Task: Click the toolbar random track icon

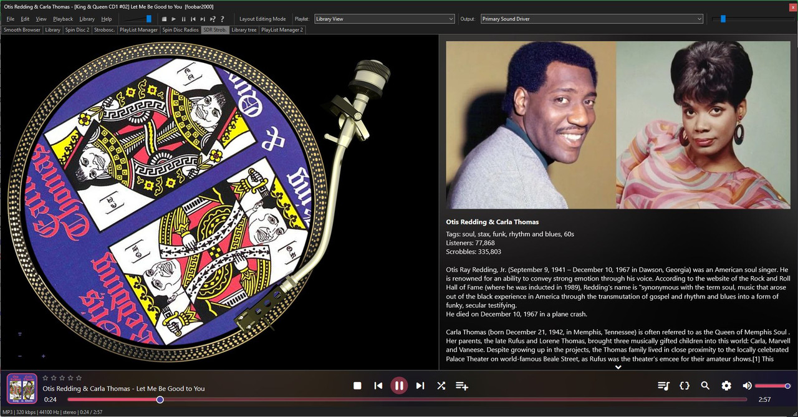Action: [213, 19]
